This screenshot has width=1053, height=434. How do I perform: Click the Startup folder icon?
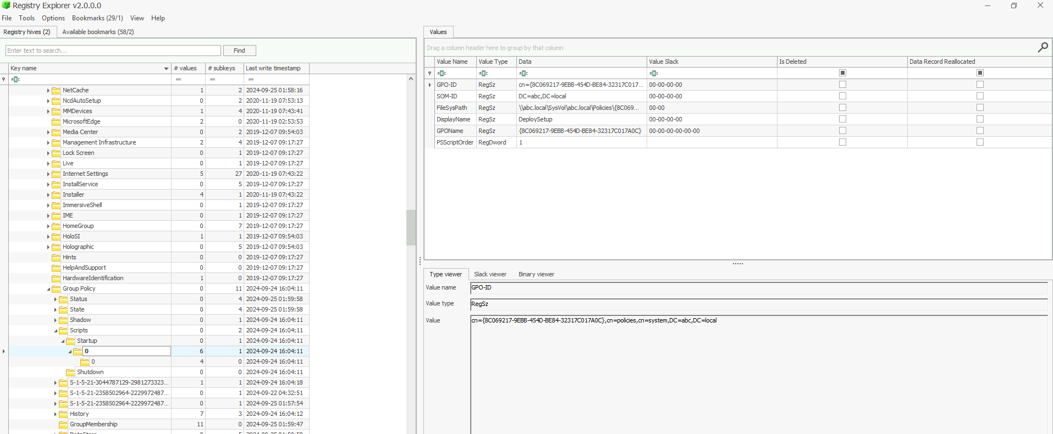[x=70, y=341]
